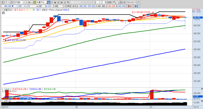
Task: Click the date field 2023/03/15
Action: click(131, 2)
